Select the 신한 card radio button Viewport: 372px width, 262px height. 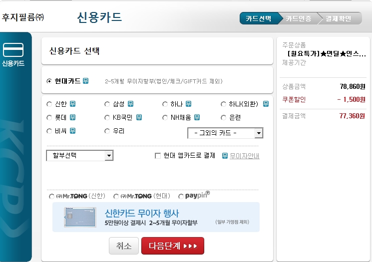coord(49,104)
